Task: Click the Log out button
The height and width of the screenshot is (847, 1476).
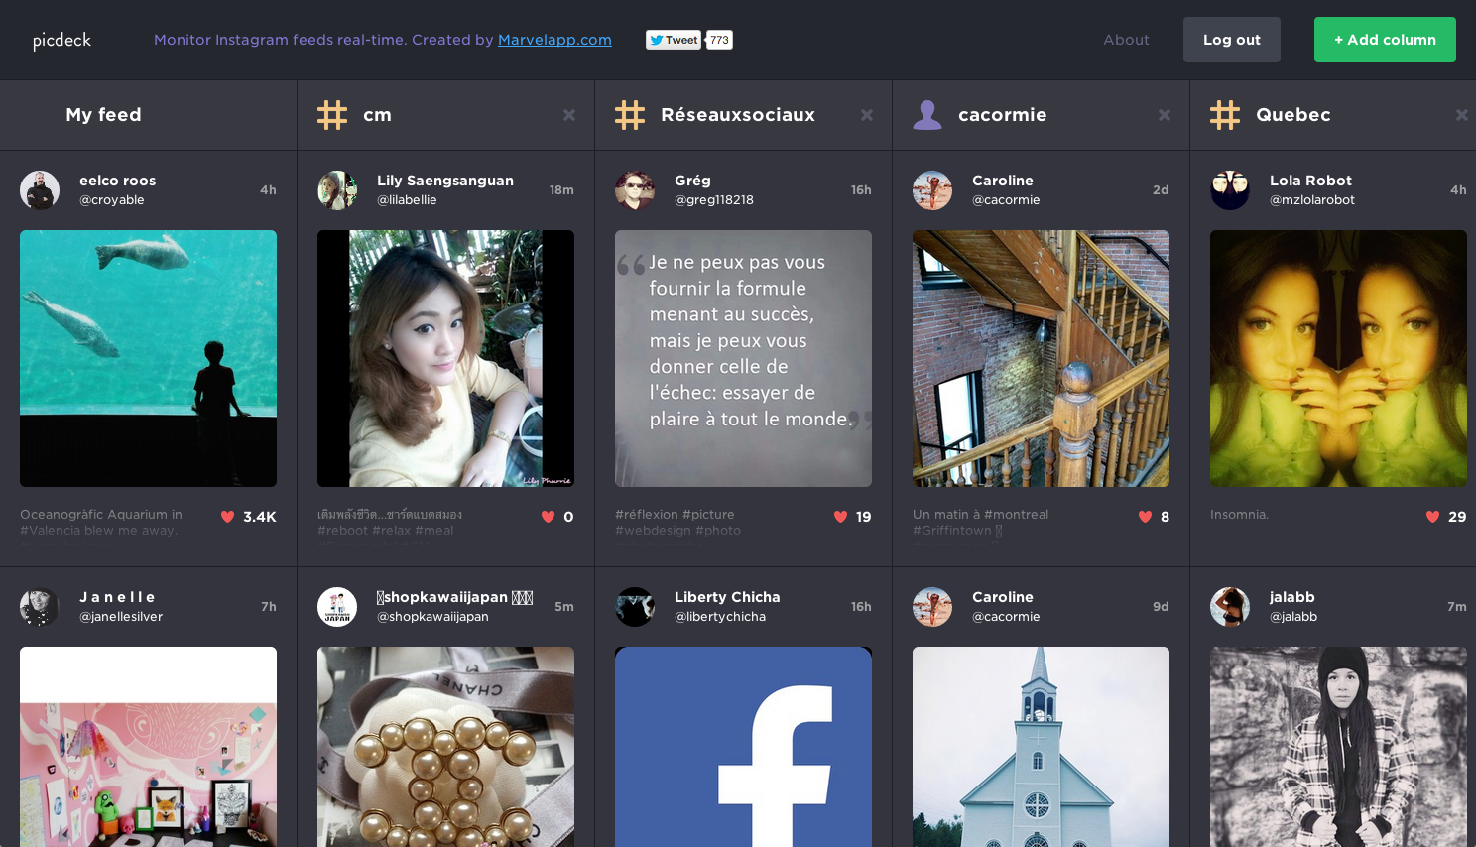Action: tap(1231, 40)
